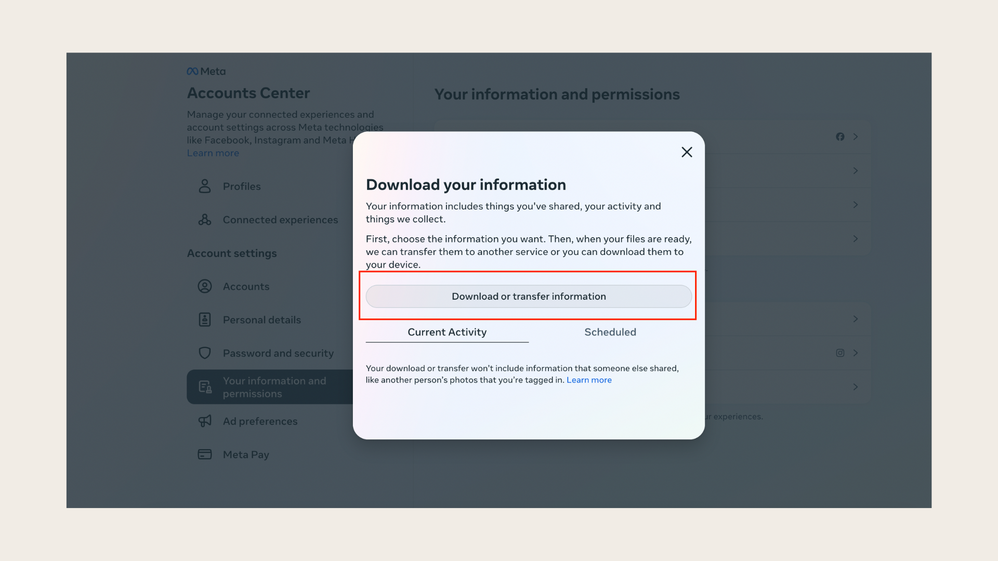Click Download or transfer information button
This screenshot has width=998, height=561.
(529, 296)
